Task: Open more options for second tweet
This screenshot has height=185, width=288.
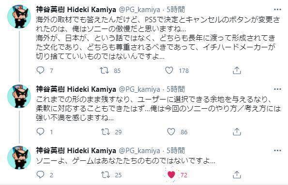Action: (277, 89)
